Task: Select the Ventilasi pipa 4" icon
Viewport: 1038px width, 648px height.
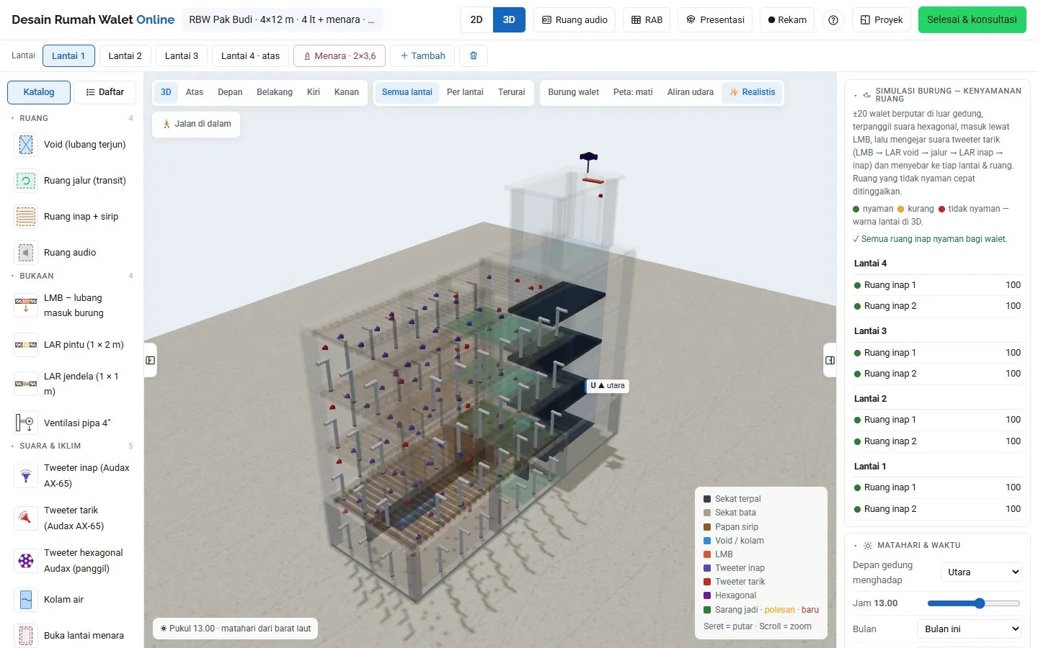Action: coord(26,423)
